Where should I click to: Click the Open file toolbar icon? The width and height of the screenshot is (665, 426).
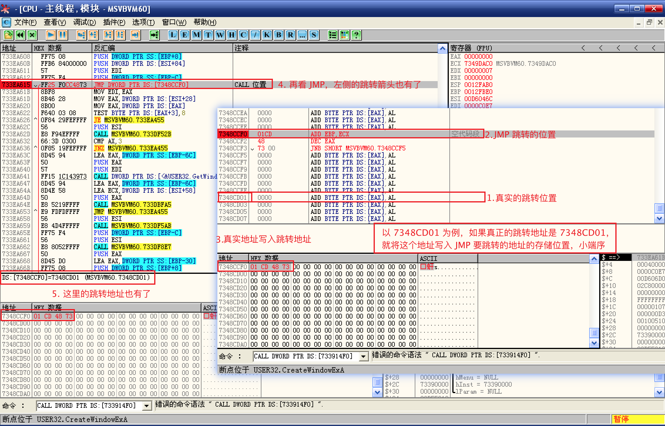(x=8, y=35)
